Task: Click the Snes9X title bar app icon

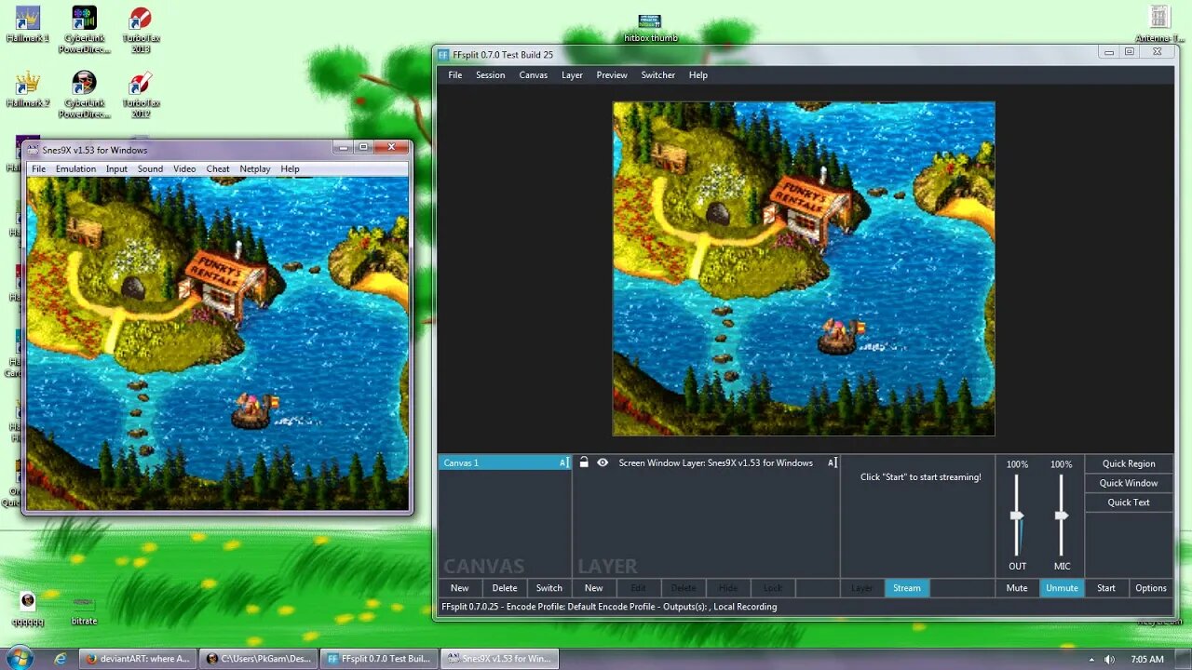Action: (x=34, y=150)
